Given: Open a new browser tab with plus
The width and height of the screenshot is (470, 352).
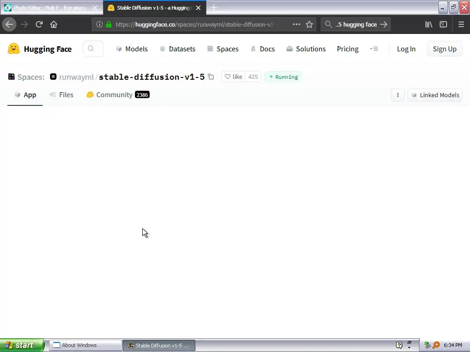Looking at the screenshot, I should 214,7.
